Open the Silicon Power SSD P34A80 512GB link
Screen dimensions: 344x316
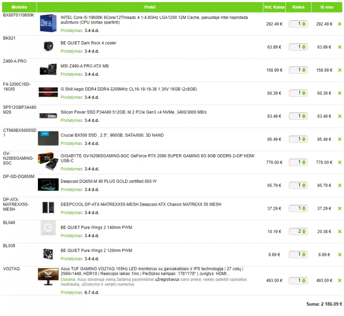(134, 112)
